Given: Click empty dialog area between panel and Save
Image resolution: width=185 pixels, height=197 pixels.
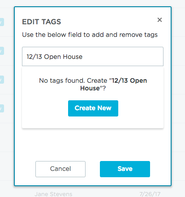Looking at the screenshot, I should click(93, 144).
